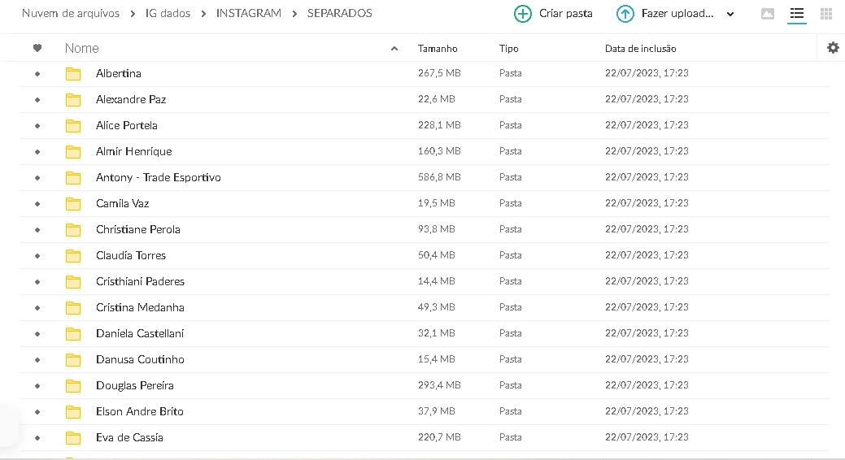Toggle favorite marker for Alexandre Paz
The width and height of the screenshot is (845, 460).
tap(37, 100)
